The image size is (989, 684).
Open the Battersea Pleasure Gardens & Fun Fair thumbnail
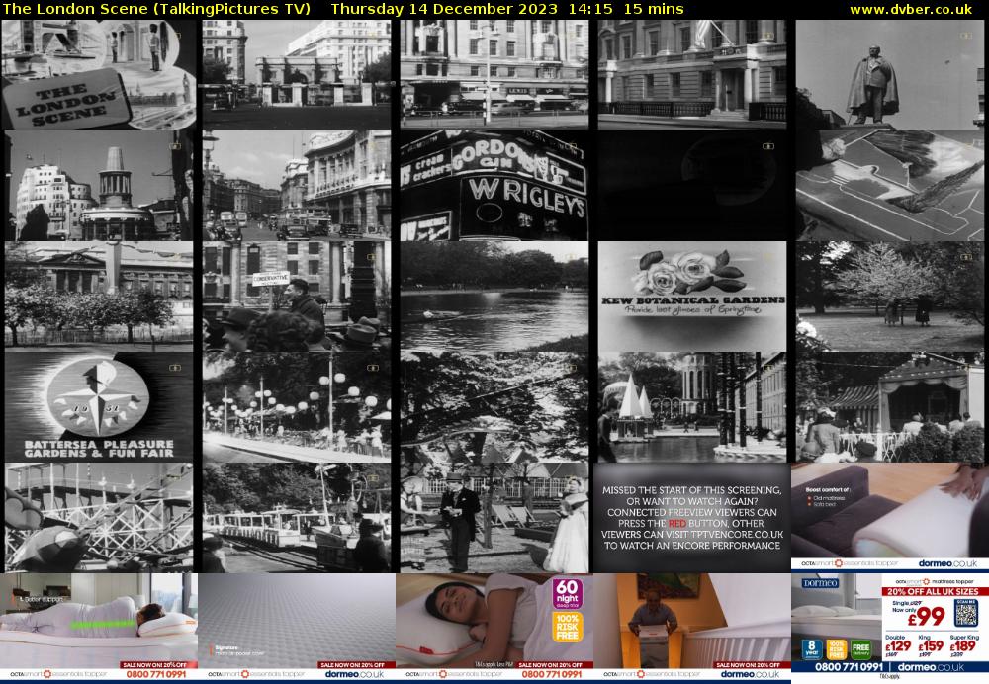pos(99,407)
